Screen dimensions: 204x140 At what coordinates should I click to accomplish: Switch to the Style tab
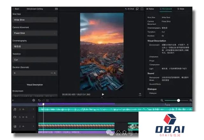pos(181,9)
